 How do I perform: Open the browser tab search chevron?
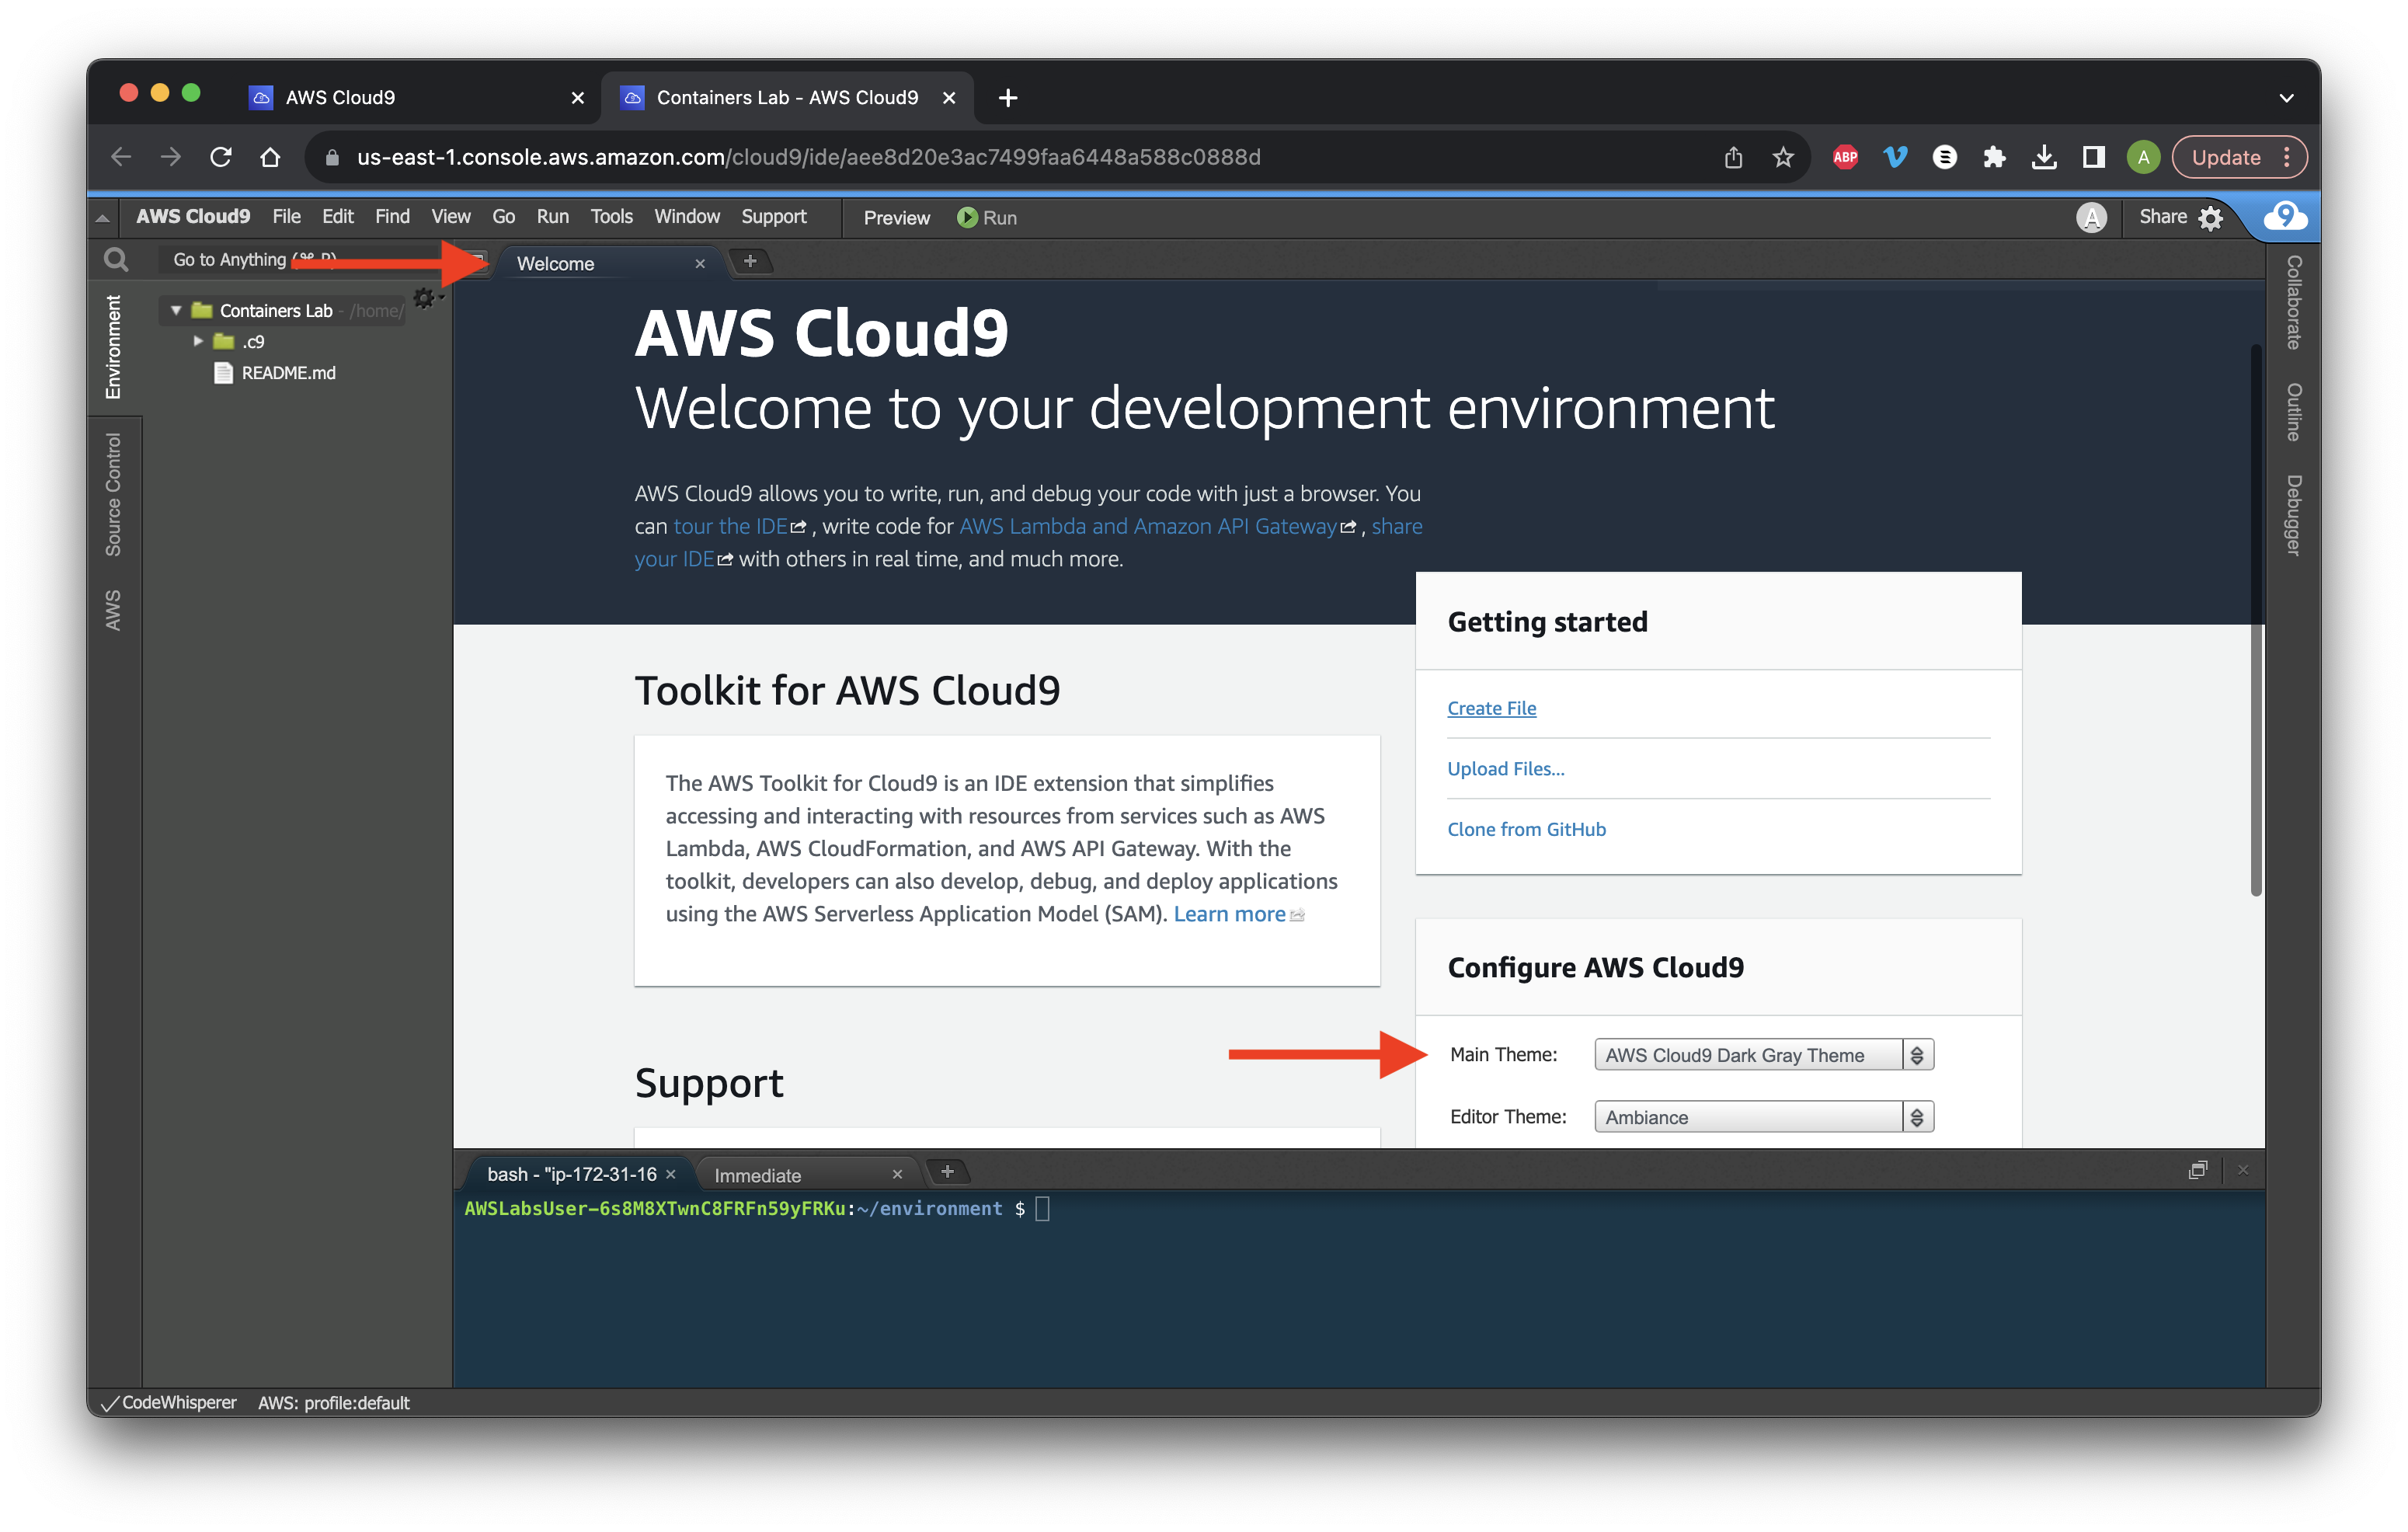click(x=2286, y=97)
